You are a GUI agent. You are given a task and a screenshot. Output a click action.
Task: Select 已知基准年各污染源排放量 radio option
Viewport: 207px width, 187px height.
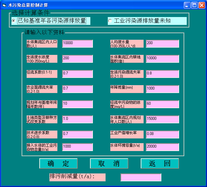tap(13, 21)
